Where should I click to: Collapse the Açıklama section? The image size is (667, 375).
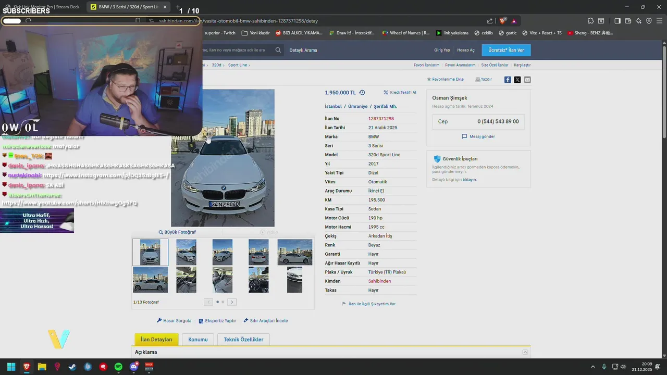[525, 352]
